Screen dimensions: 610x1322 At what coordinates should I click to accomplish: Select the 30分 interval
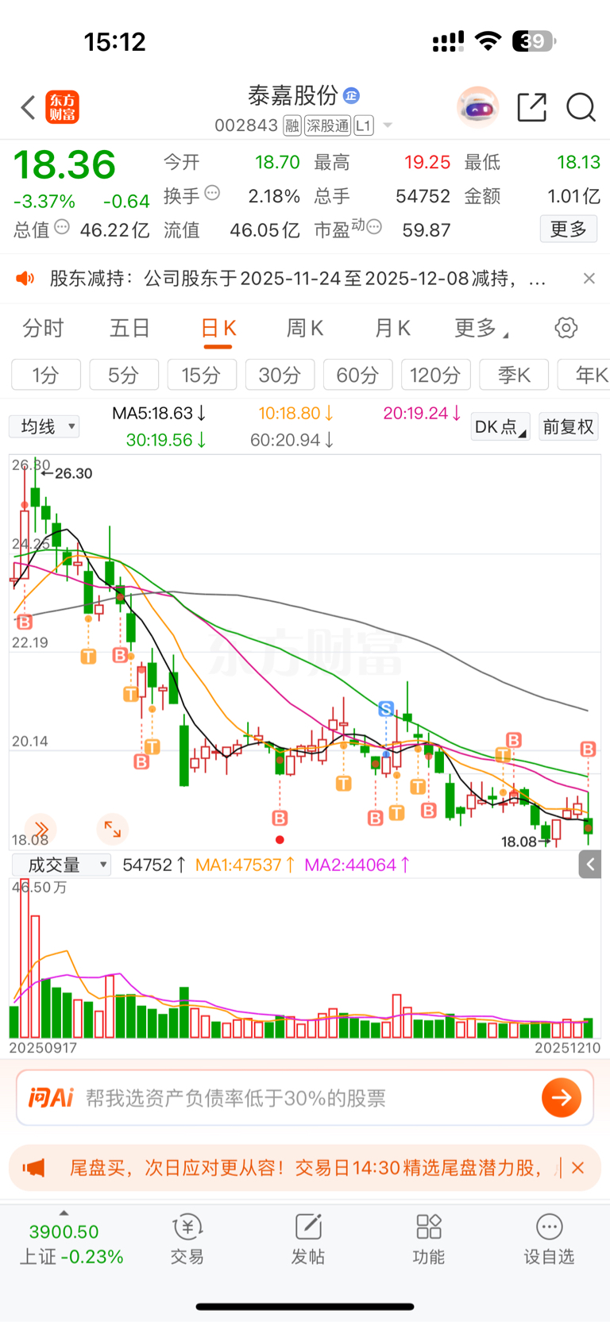[x=280, y=375]
